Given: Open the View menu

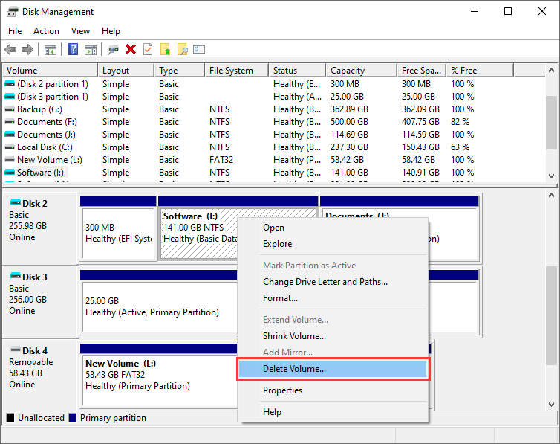Looking at the screenshot, I should click(80, 31).
